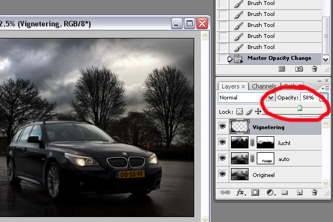Click the history state marker beside Master Opacity Change
Viewport: 333px width, 222px height.
[x=229, y=59]
